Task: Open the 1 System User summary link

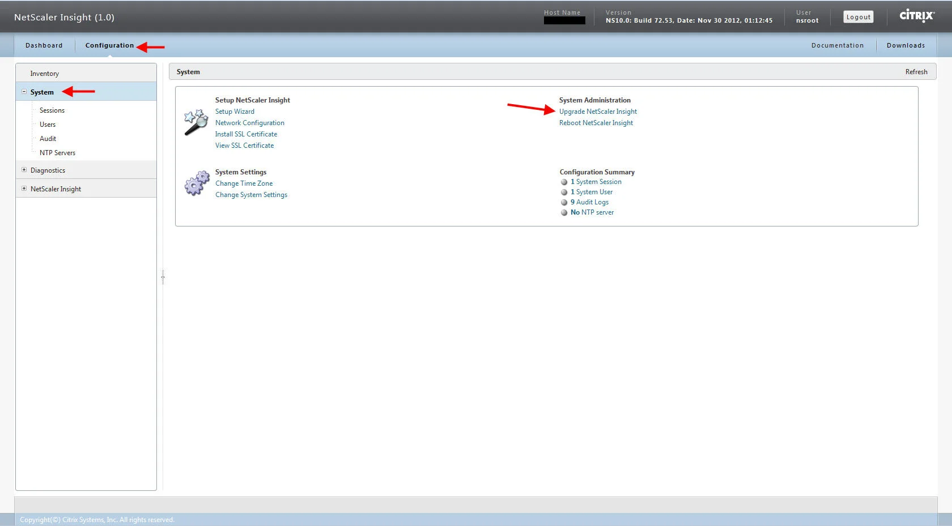Action: pyautogui.click(x=592, y=192)
